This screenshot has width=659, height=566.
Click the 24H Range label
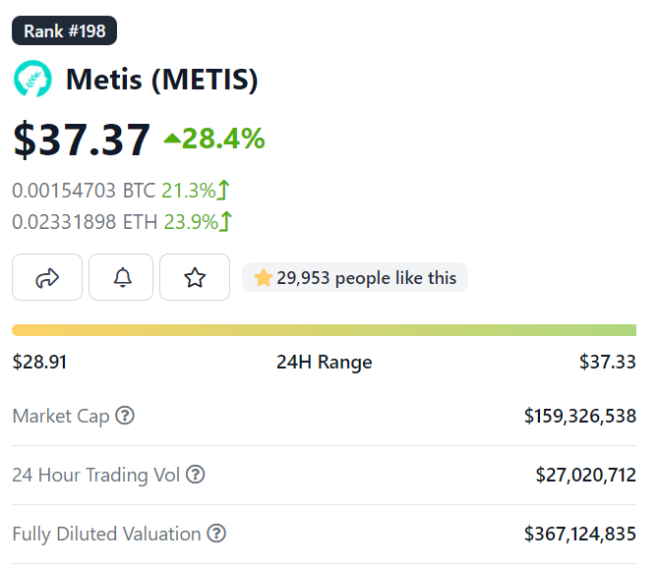(324, 362)
